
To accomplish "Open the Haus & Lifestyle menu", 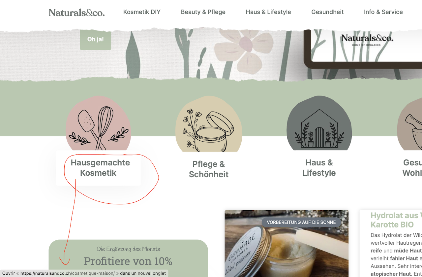I will (268, 12).
